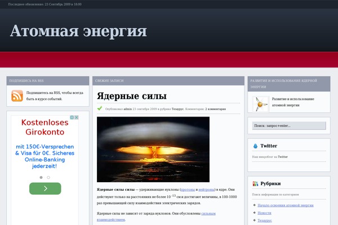
Task: Click the green arrow button in the ad
Action: pos(45,188)
